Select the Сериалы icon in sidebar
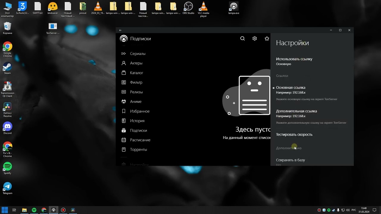This screenshot has height=214, width=381. (124, 53)
